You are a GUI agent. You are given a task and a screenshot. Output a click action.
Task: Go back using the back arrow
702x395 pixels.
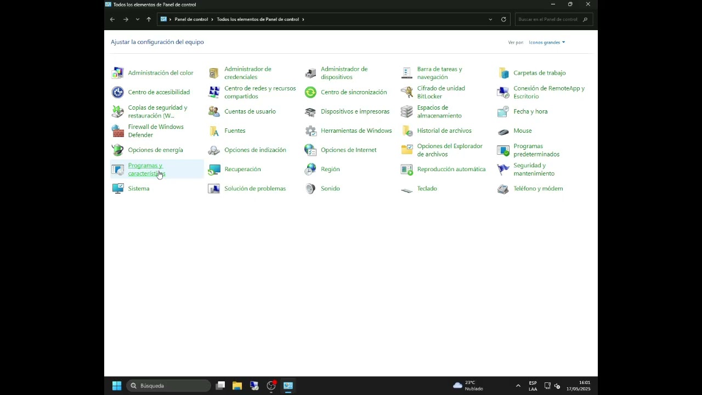point(112,19)
